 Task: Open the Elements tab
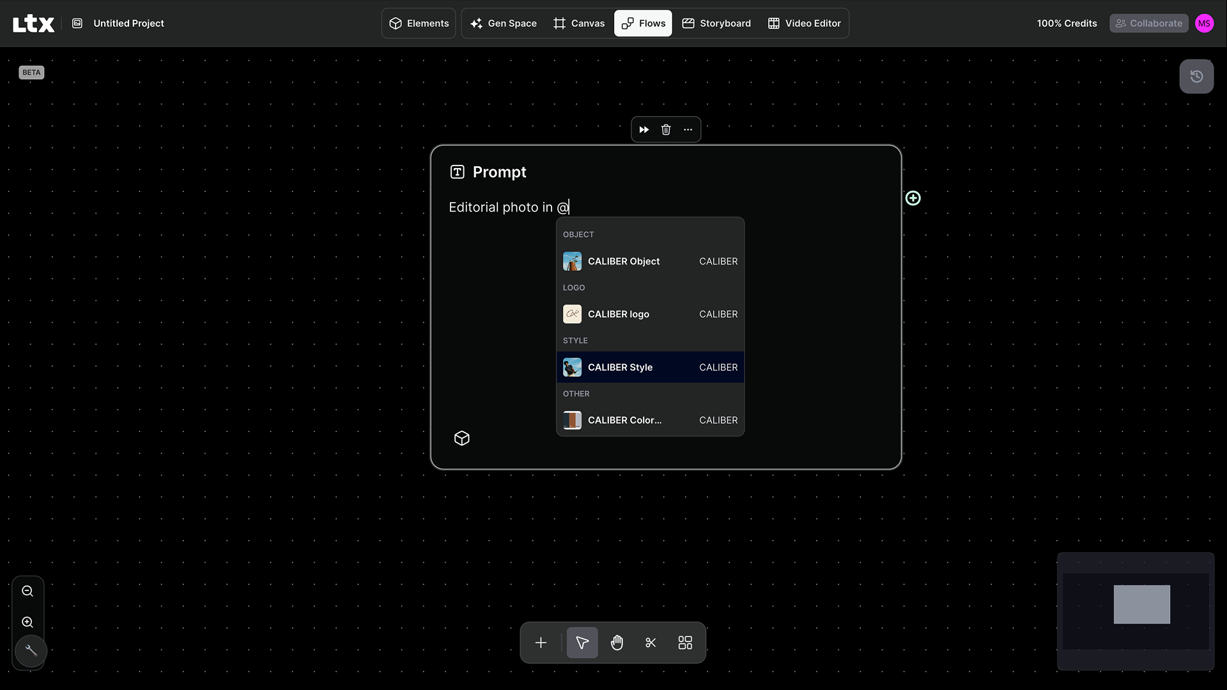coord(419,23)
